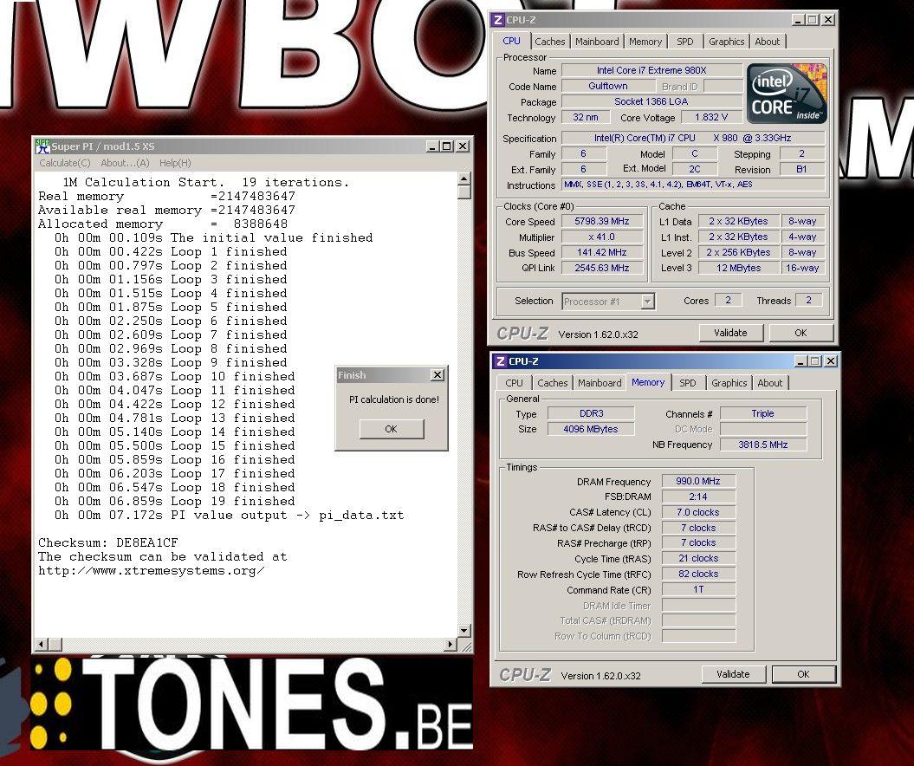Maximize the Super PI window

[446, 146]
